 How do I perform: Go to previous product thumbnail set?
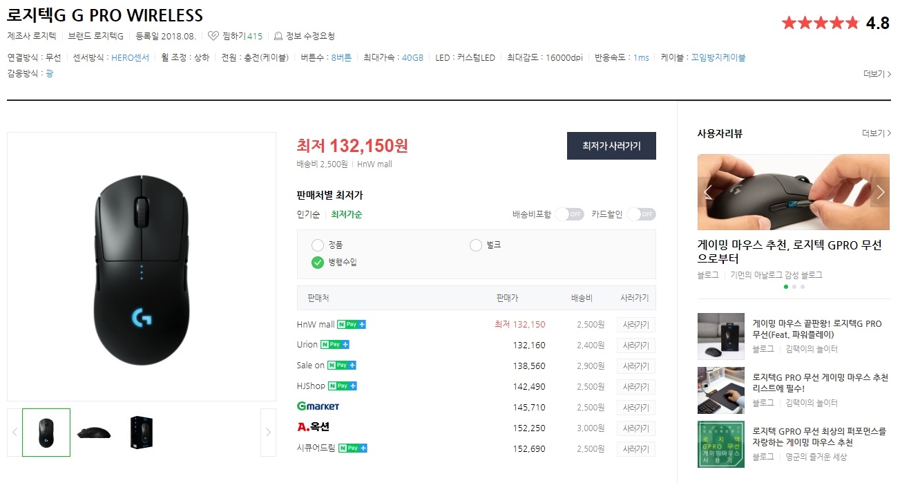(15, 433)
